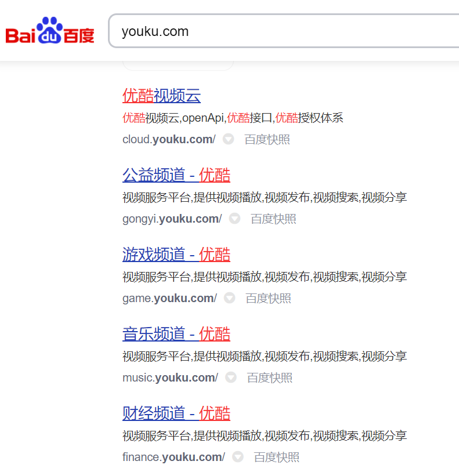View 百度快照 for gongyi.youku.com
This screenshot has height=472, width=459.
tap(273, 219)
